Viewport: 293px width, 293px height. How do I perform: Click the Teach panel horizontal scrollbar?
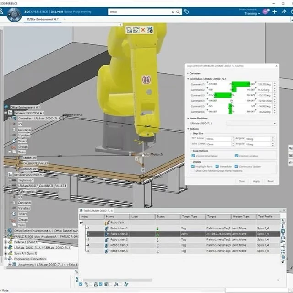pos(118,280)
